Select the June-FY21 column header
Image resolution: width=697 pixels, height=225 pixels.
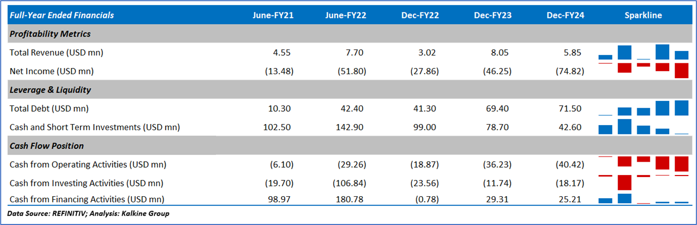[x=273, y=15]
